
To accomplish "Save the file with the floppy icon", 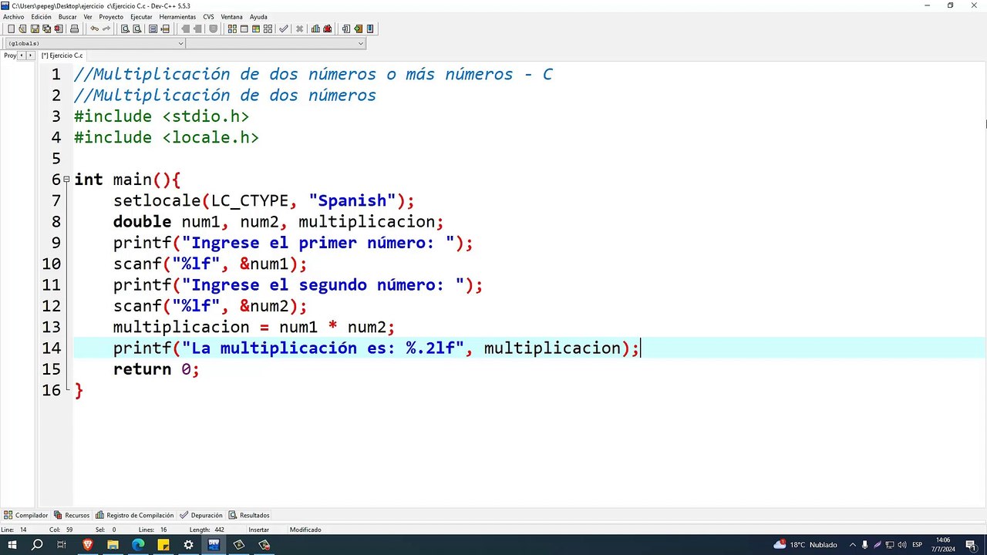I will [x=35, y=29].
